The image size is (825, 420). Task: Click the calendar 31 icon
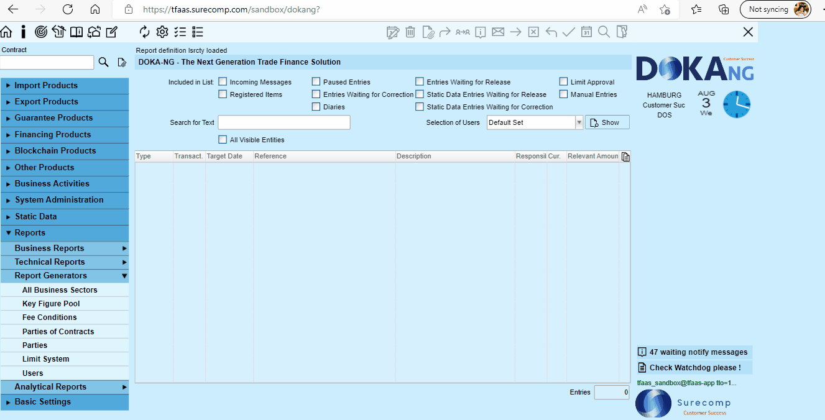click(586, 32)
